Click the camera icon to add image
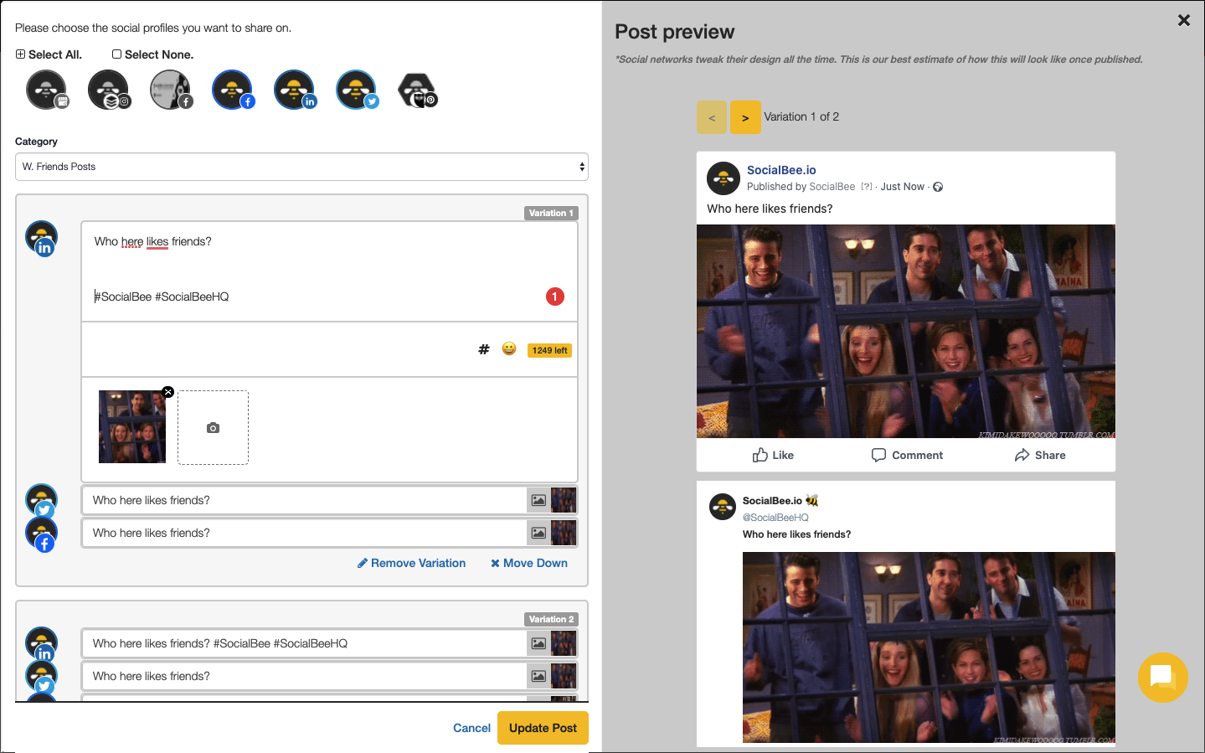Image resolution: width=1205 pixels, height=753 pixels. (x=213, y=427)
